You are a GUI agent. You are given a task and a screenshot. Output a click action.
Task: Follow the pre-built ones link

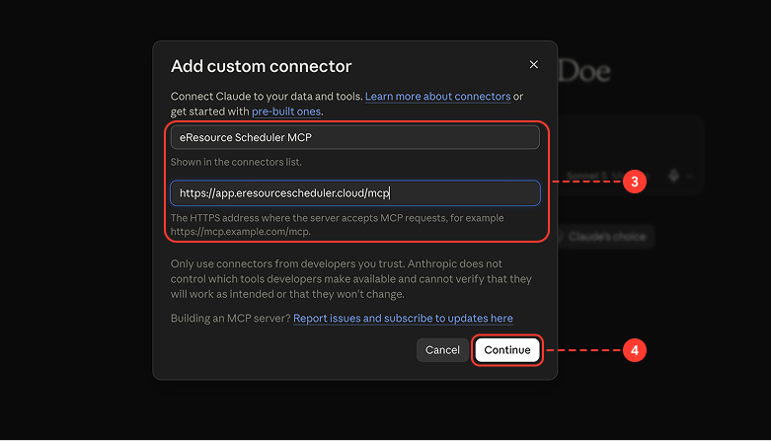click(x=286, y=111)
